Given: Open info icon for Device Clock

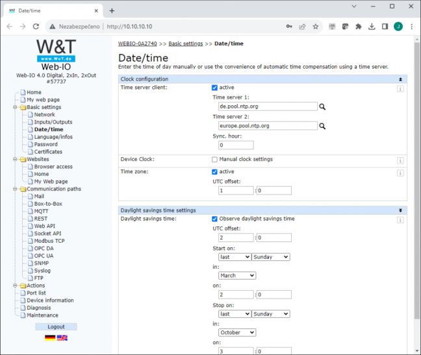Looking at the screenshot, I should pyautogui.click(x=400, y=160).
